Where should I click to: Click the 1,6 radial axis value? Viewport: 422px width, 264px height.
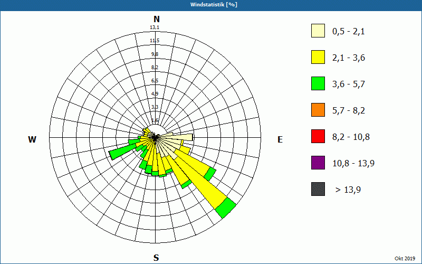click(155, 120)
